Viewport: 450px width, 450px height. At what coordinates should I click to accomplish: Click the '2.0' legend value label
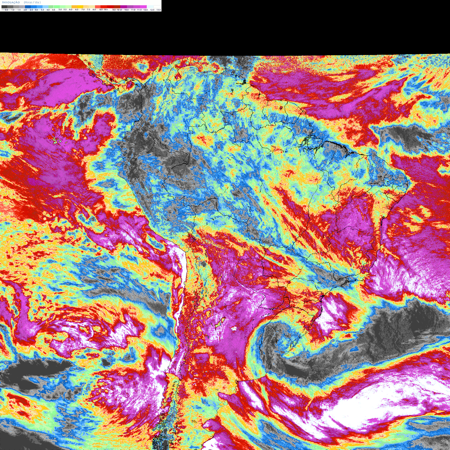pyautogui.click(x=25, y=10)
